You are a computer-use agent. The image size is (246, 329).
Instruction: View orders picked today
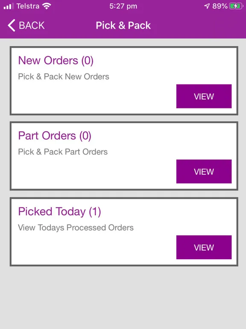[204, 247]
